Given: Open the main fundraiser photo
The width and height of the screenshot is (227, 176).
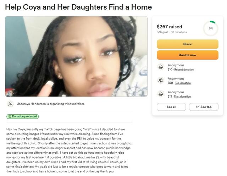Looking at the screenshot, I should pyautogui.click(x=76, y=56).
